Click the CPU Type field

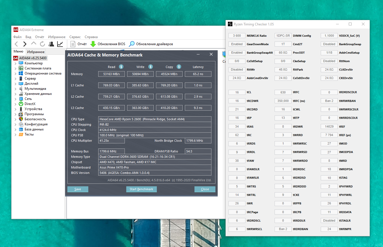coord(155,119)
